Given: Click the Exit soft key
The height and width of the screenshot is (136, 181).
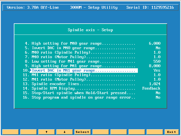Looking at the screenshot, I should click(x=171, y=132).
